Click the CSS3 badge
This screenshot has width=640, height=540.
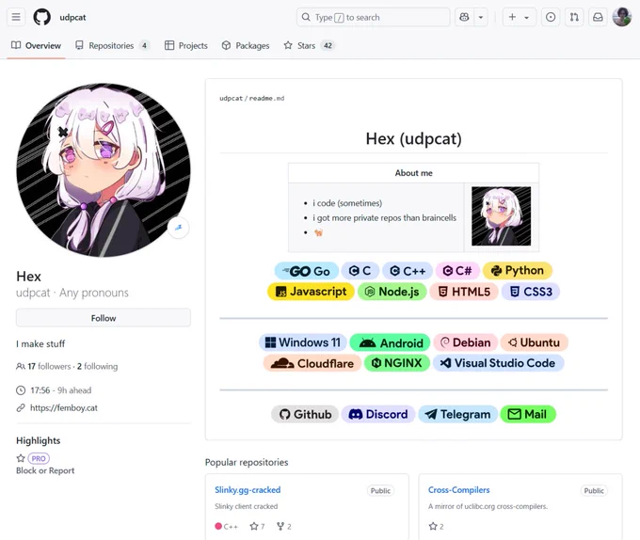click(531, 292)
